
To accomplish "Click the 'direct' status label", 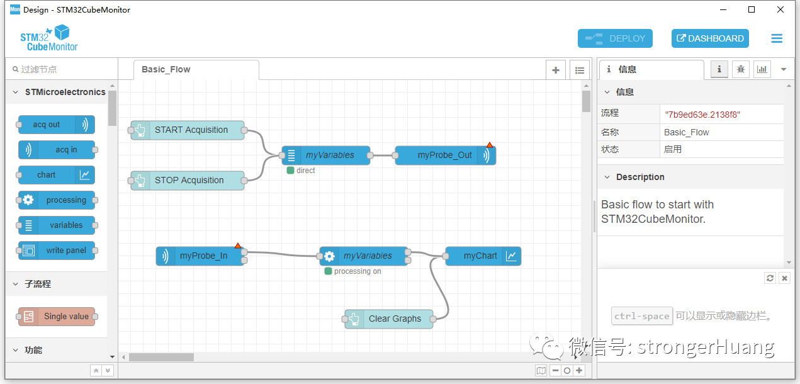I will [305, 171].
